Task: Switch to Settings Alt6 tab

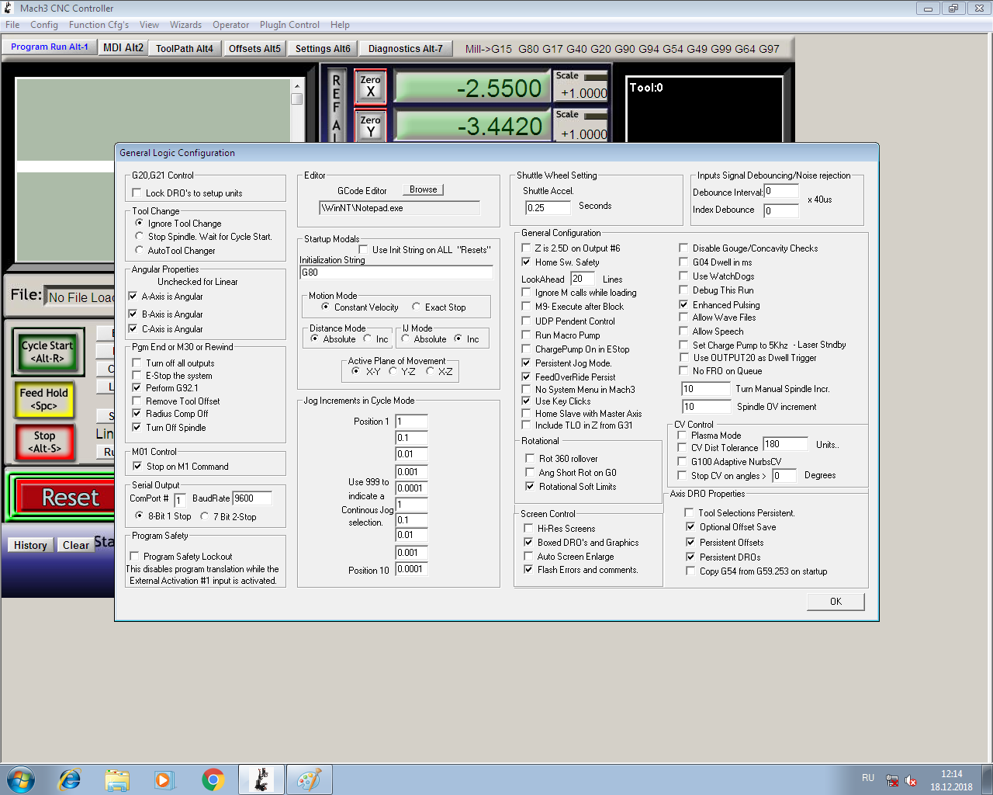Action: point(323,48)
